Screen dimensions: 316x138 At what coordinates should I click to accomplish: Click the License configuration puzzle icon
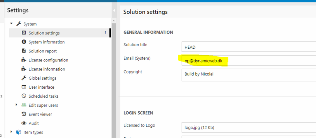coord(24,60)
